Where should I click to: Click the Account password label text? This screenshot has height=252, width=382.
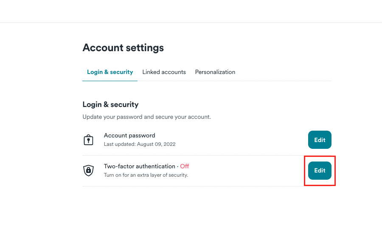[x=129, y=136]
